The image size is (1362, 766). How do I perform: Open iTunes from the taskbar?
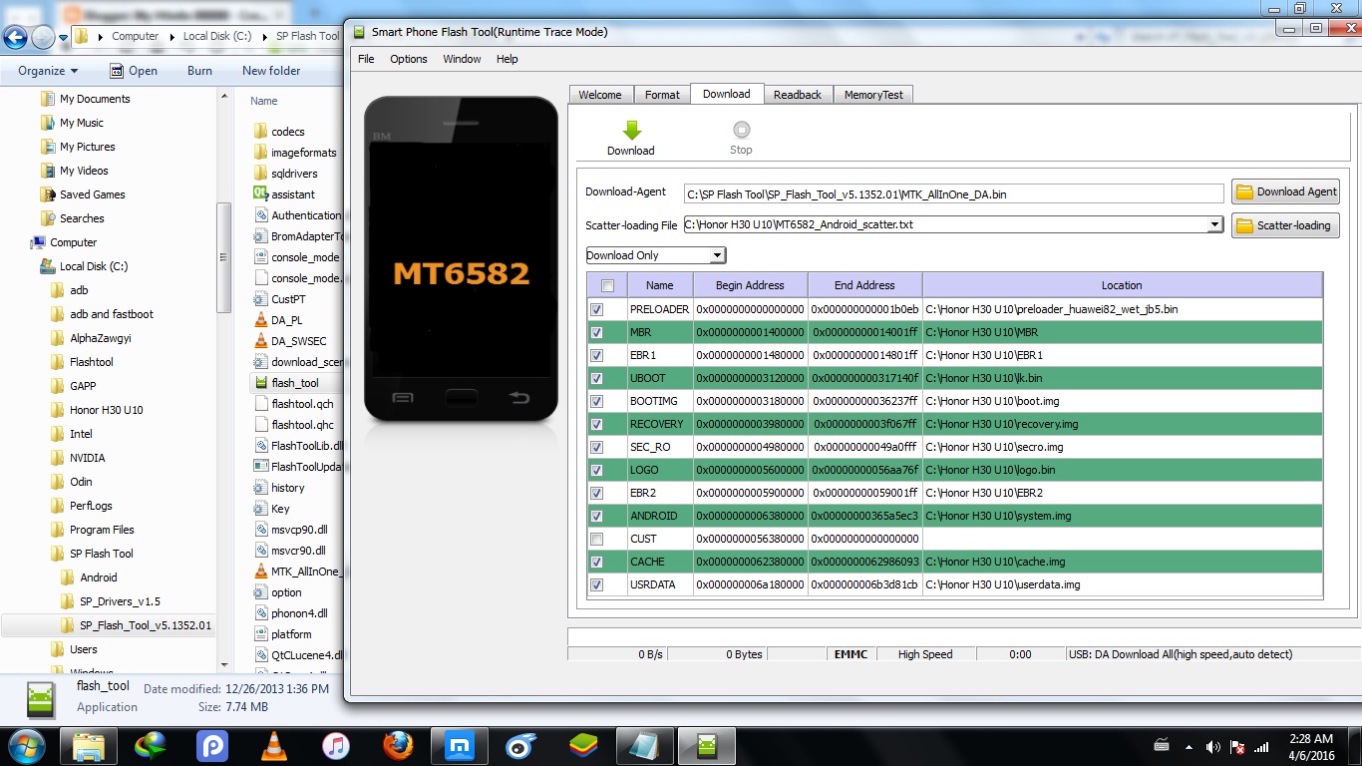pyautogui.click(x=336, y=745)
